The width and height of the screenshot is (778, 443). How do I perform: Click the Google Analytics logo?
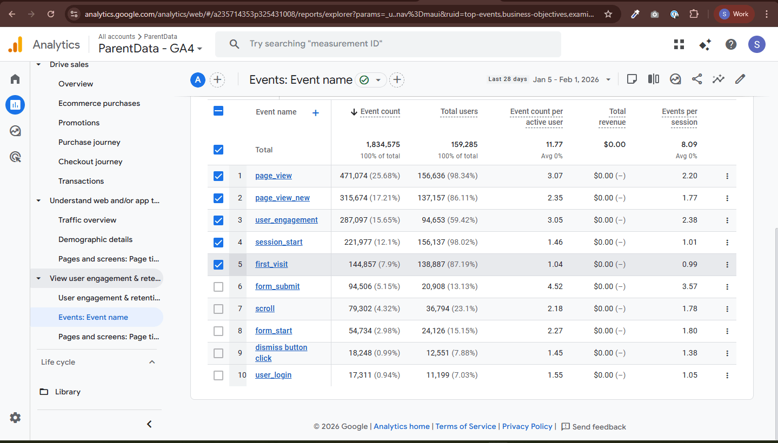point(16,44)
